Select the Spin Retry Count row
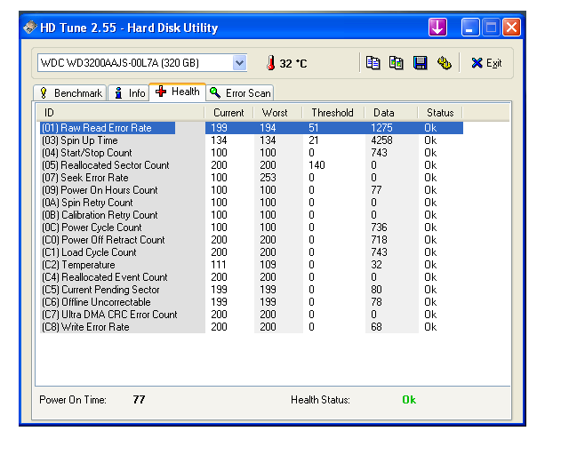This screenshot has width=569, height=455. pyautogui.click(x=252, y=203)
